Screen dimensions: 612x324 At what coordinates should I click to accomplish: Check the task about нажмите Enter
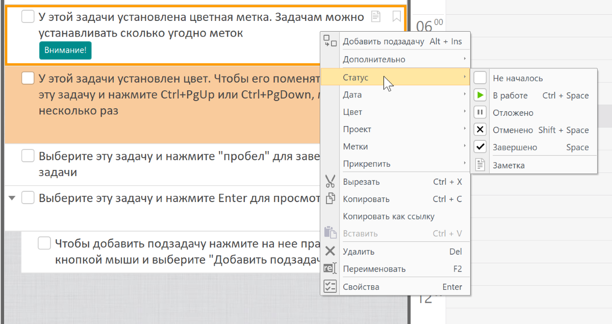pos(28,197)
